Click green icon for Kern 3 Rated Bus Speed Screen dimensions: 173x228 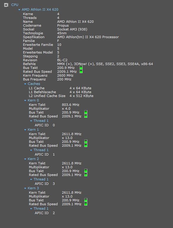tap(86, 204)
